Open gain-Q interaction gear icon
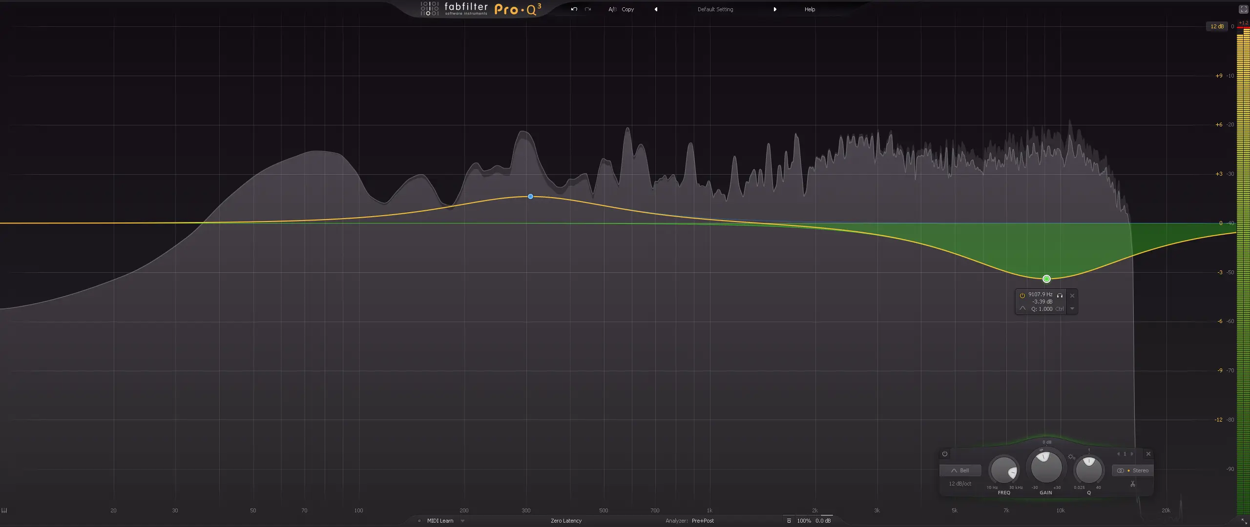This screenshot has width=1250, height=527. click(1071, 457)
